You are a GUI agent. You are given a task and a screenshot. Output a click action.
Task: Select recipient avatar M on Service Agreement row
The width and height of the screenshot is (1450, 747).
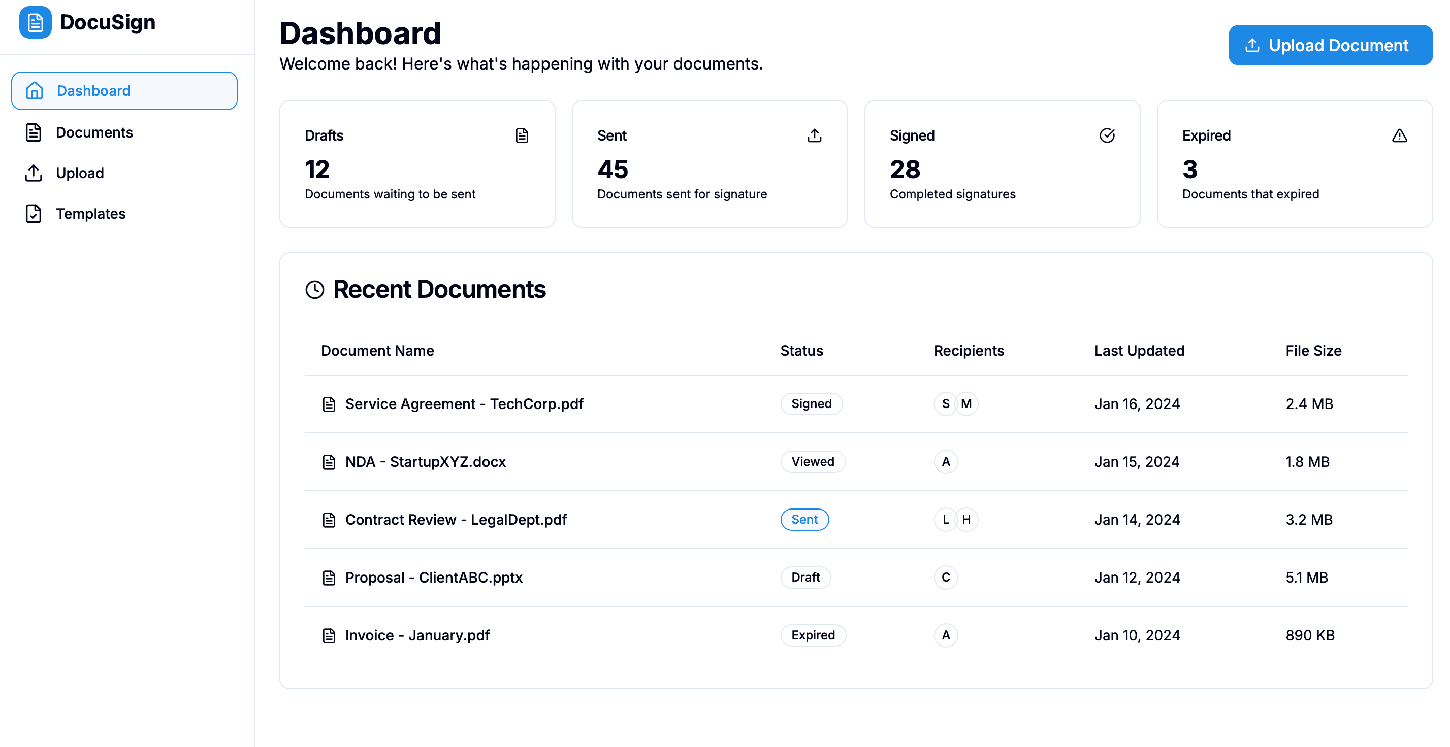[966, 403]
